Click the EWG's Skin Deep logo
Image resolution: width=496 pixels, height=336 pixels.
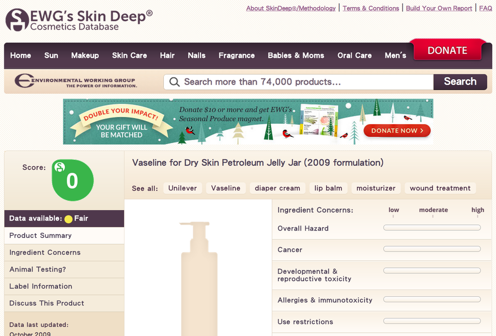click(x=79, y=19)
